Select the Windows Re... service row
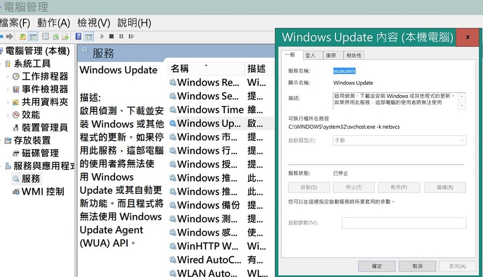 coord(221,82)
